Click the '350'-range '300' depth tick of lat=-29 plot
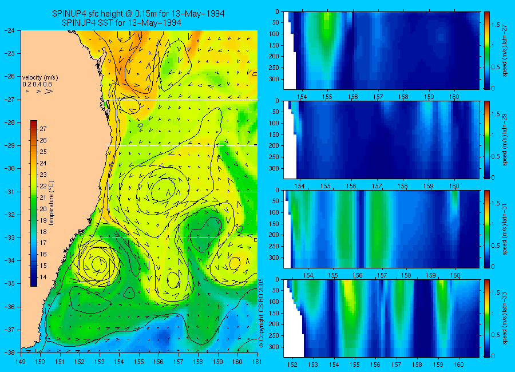 point(274,168)
